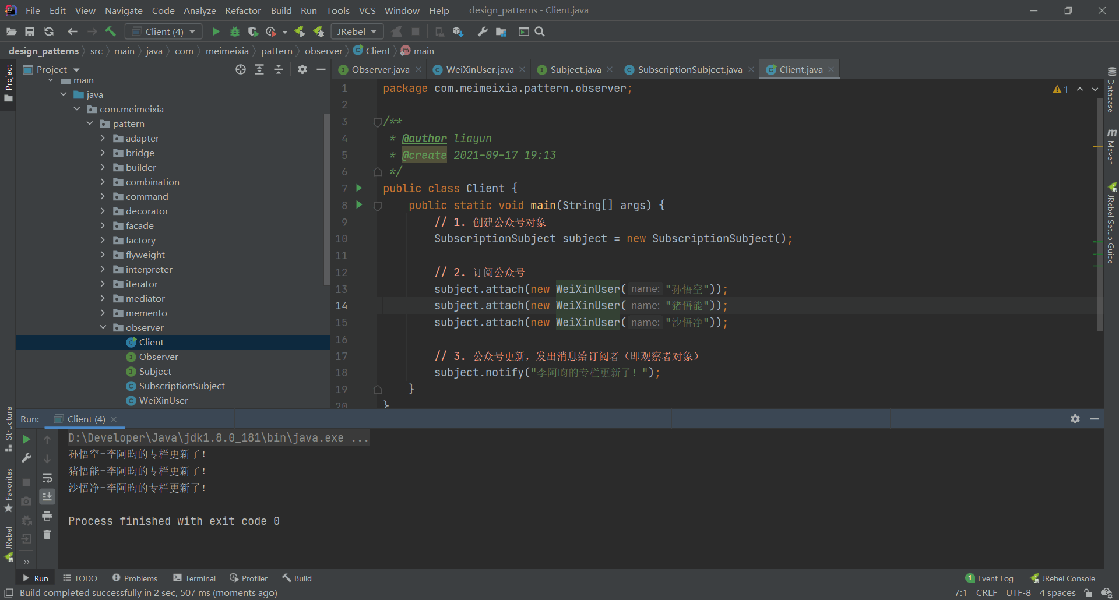Open the Event Log
Viewport: 1119px width, 600px height.
[990, 578]
